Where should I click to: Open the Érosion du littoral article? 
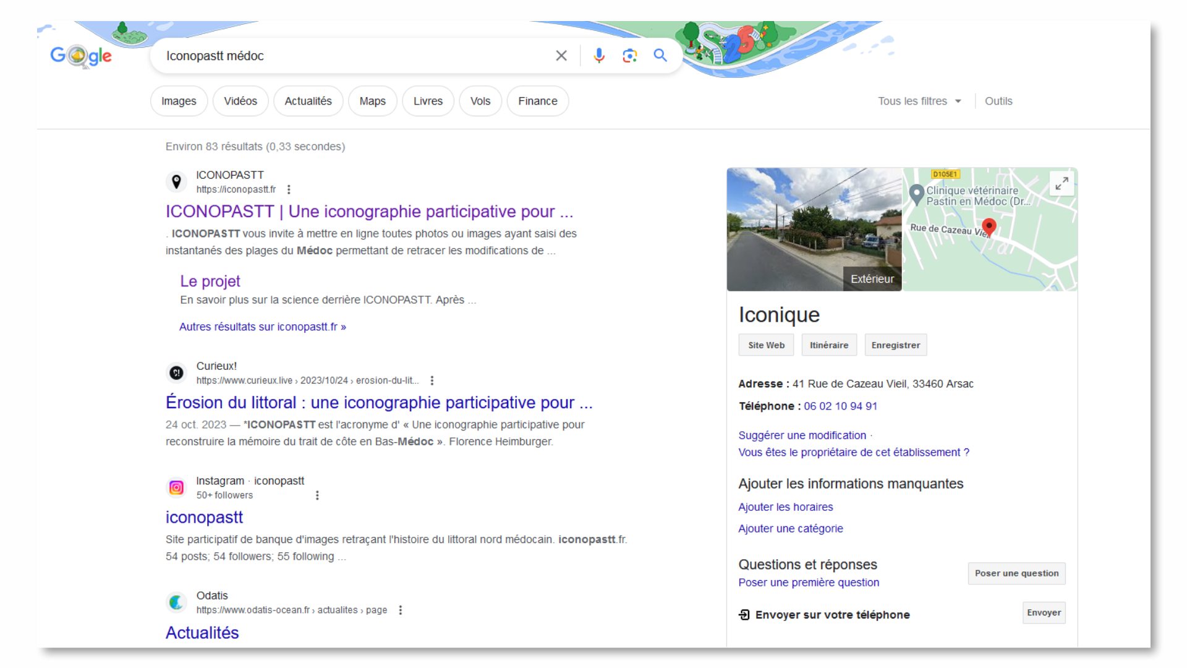[379, 403]
